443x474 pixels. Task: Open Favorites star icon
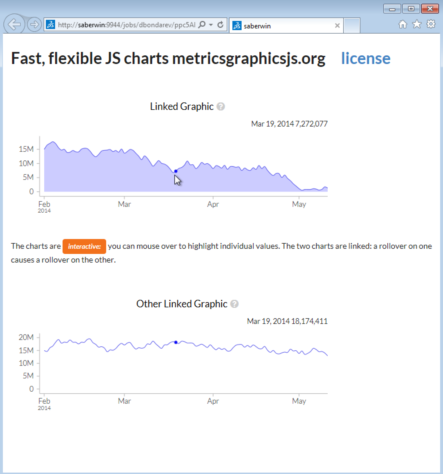pos(417,24)
